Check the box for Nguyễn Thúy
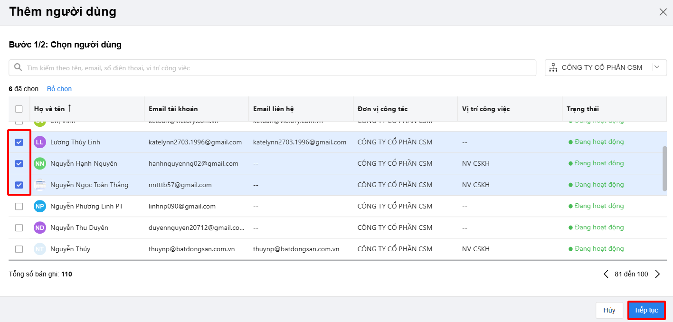Screen dimensions: 673x322 [19, 249]
